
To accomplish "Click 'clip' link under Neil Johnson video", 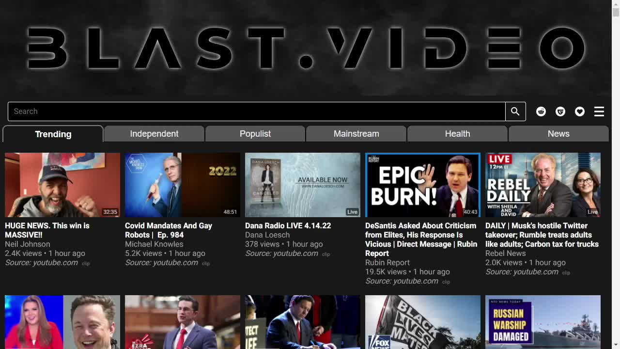I will pos(86,264).
